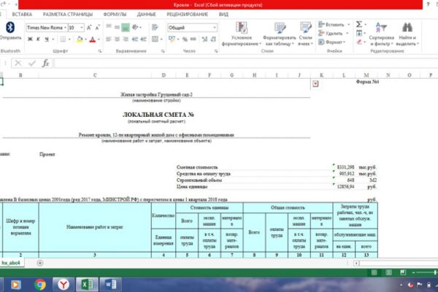
Task: Apply the 000 comma style format
Action: 193,39
